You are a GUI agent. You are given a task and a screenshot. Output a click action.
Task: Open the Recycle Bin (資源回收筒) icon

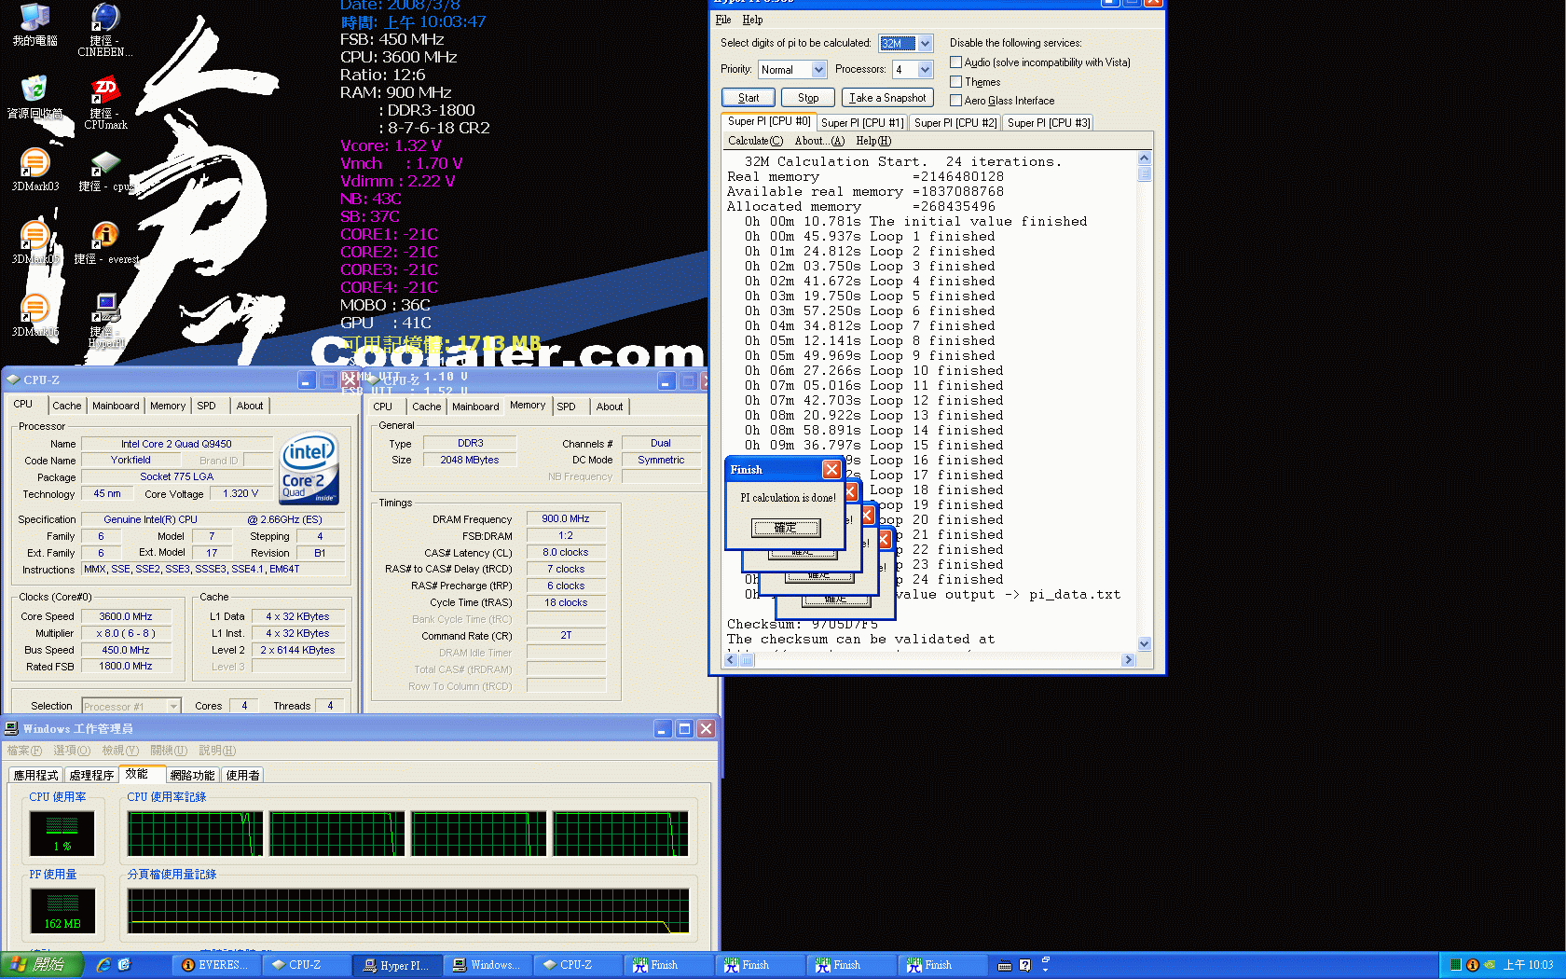(x=34, y=97)
